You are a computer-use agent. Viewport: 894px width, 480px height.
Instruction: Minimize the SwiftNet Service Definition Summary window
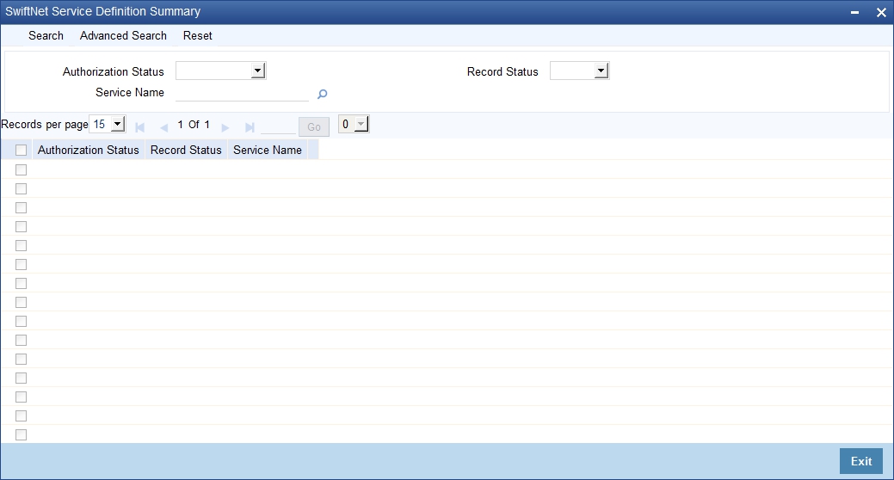coord(854,12)
